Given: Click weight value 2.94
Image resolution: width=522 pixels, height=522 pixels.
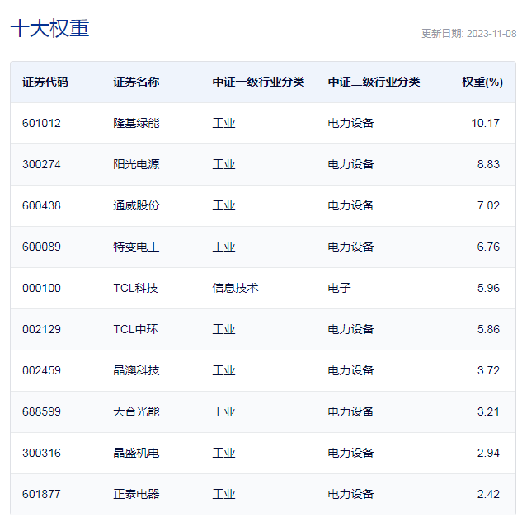Looking at the screenshot, I should pos(488,454).
